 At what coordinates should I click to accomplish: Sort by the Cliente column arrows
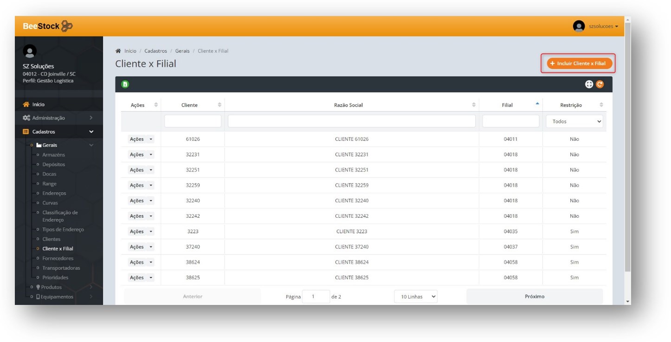click(219, 105)
